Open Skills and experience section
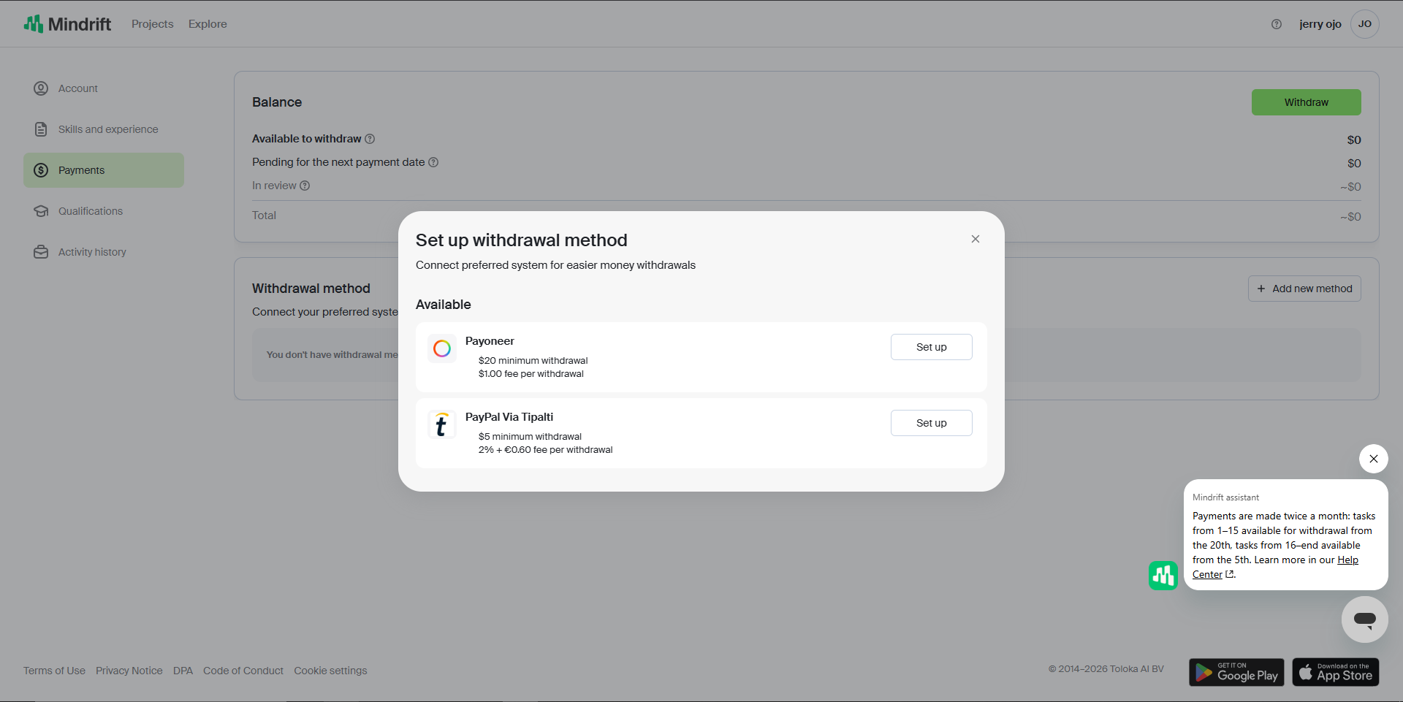This screenshot has height=702, width=1403. 104,129
